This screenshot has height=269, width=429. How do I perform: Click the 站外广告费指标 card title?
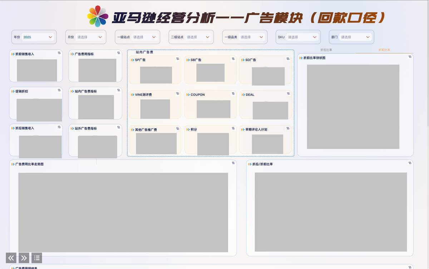coord(86,128)
